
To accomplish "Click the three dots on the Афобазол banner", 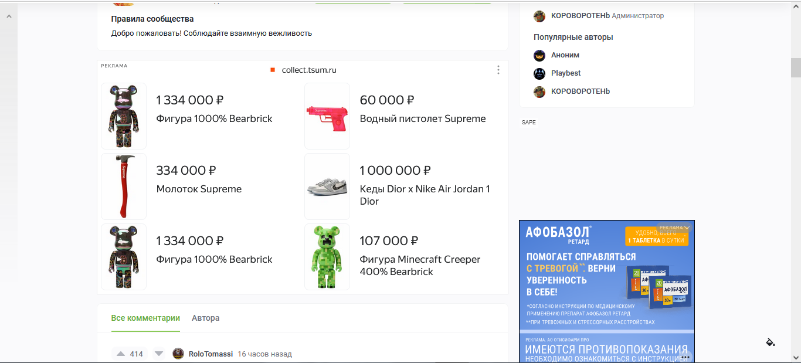I will click(685, 357).
